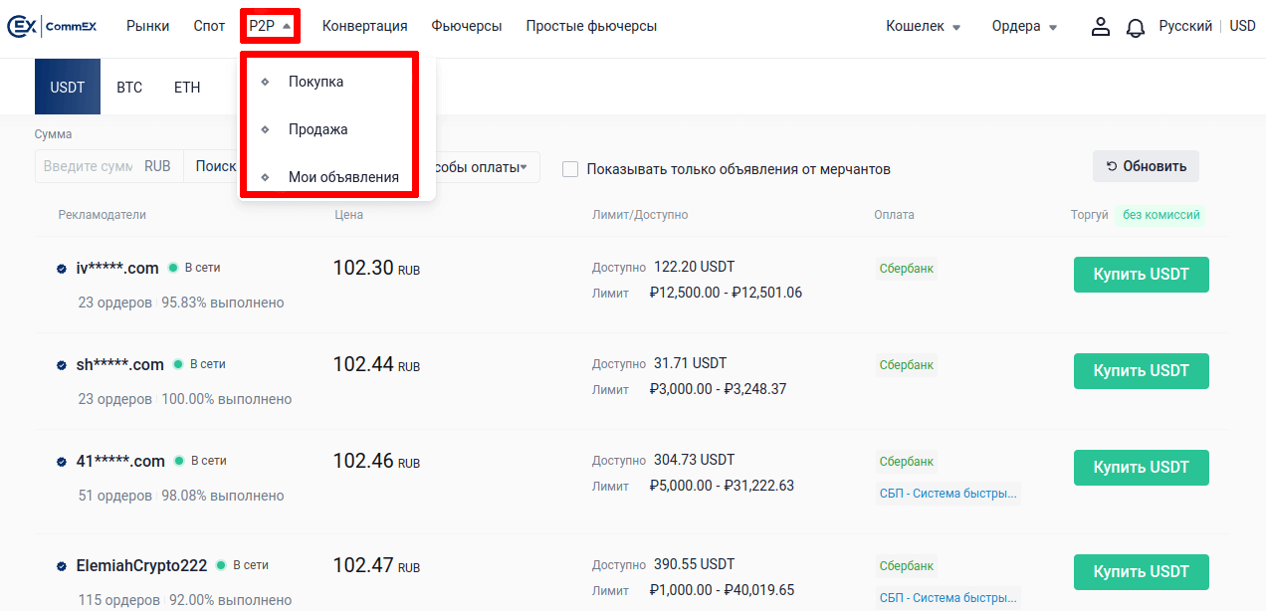Open the Фьючерсы page

tap(466, 27)
